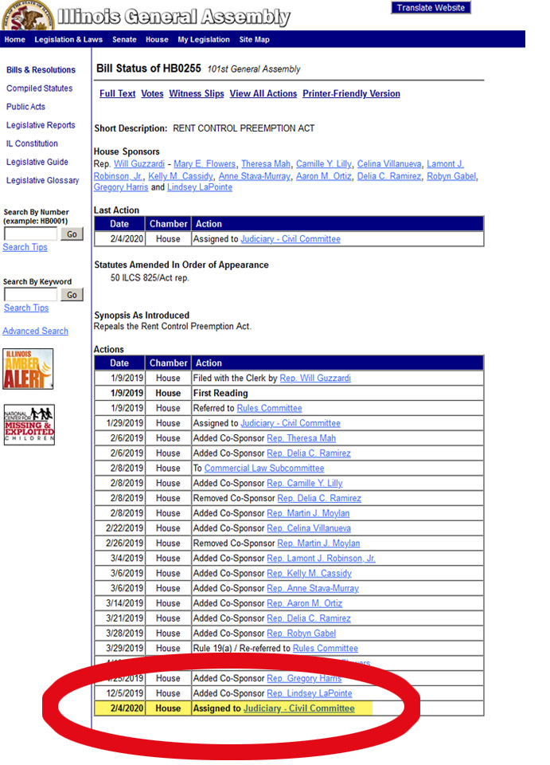
Task: Open the View All Actions link
Action: (x=263, y=94)
